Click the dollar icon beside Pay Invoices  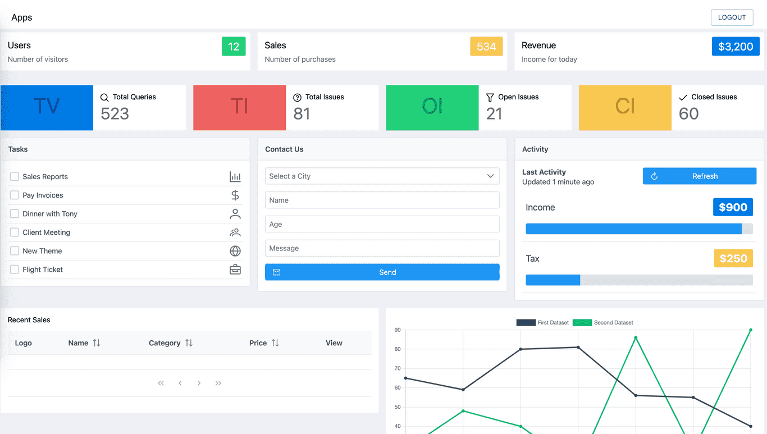pyautogui.click(x=235, y=195)
